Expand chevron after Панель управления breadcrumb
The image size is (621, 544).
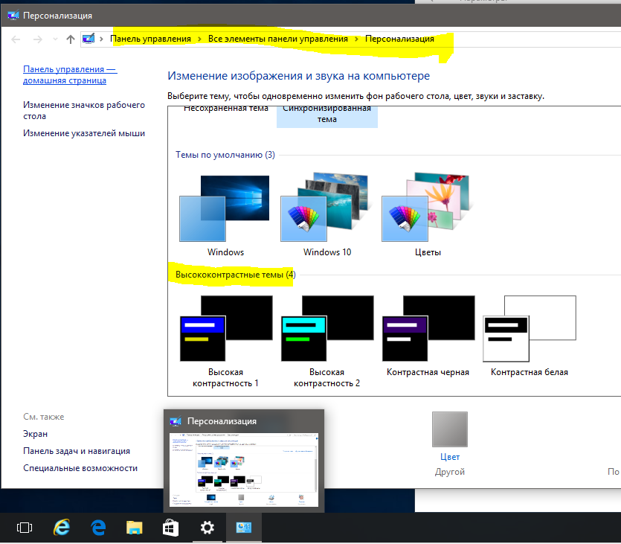click(x=199, y=39)
